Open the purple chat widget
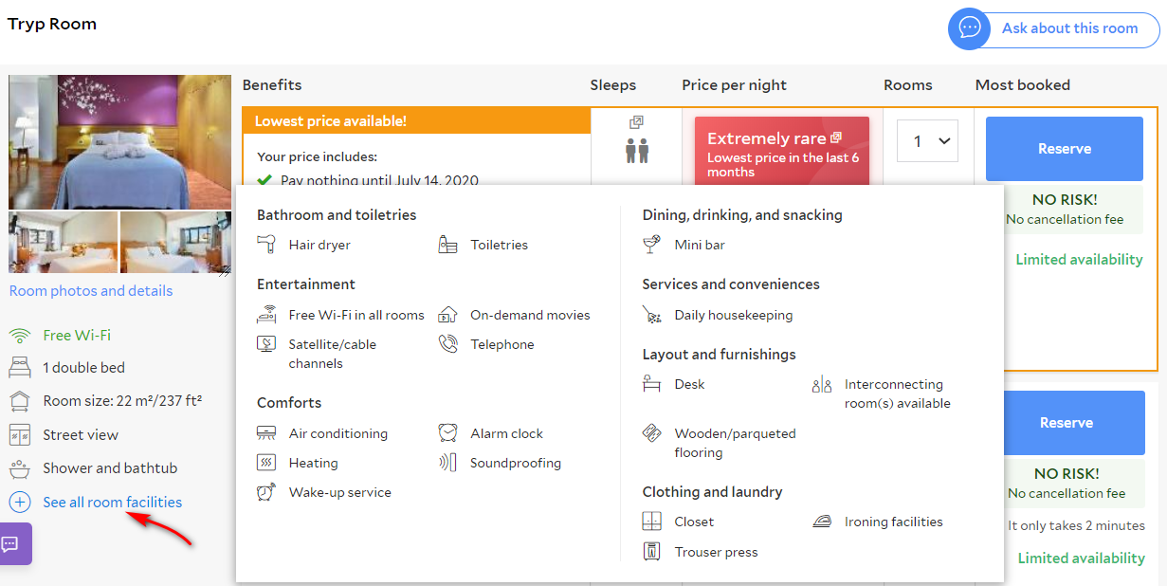The width and height of the screenshot is (1167, 586). tap(13, 544)
